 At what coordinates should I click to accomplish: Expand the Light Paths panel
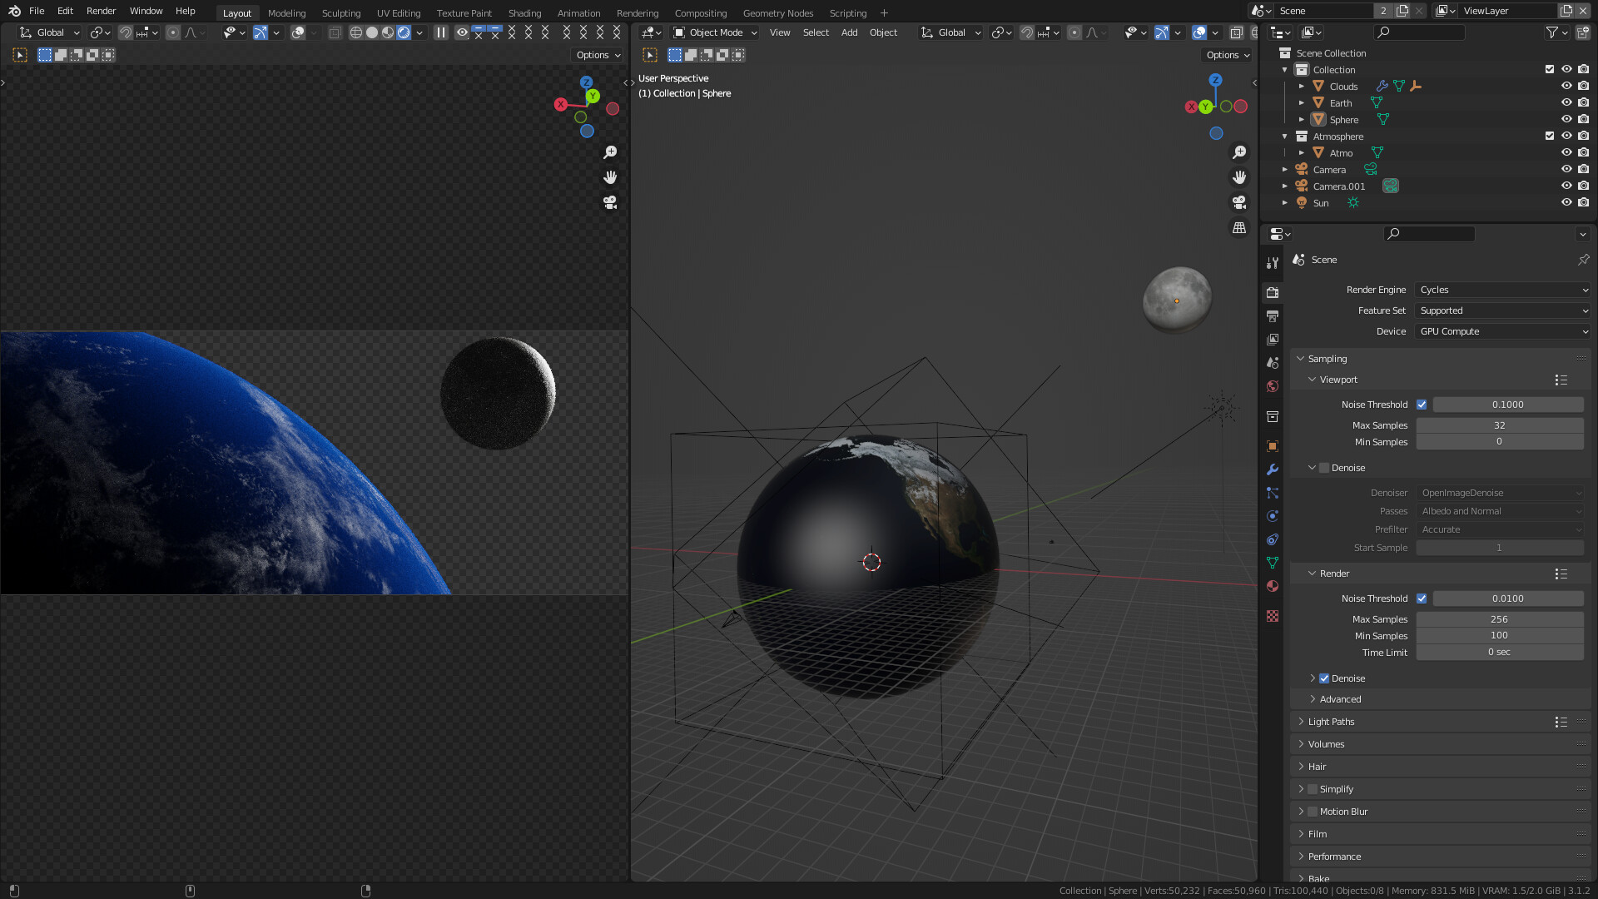coord(1331,722)
